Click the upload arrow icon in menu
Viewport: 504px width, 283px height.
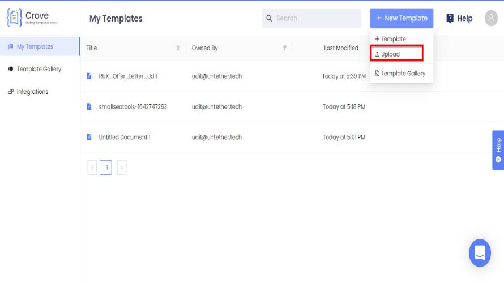coord(377,54)
